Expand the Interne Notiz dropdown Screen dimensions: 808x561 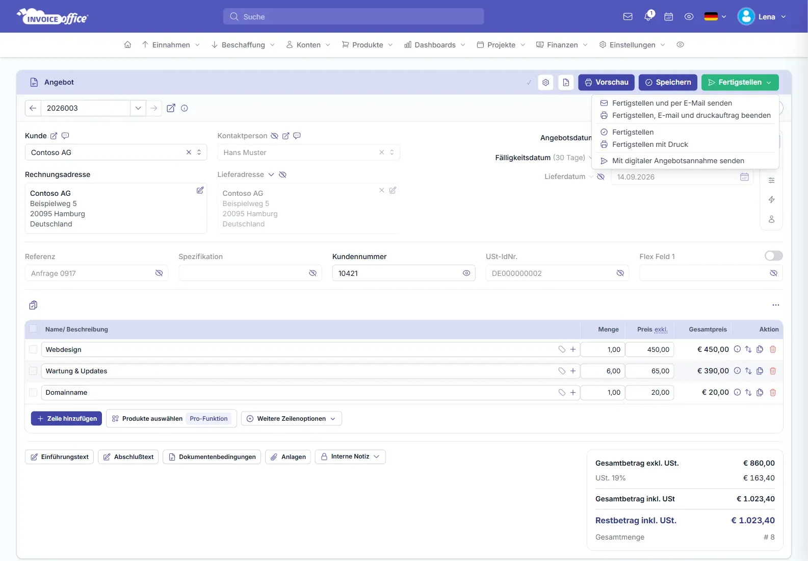click(x=350, y=456)
